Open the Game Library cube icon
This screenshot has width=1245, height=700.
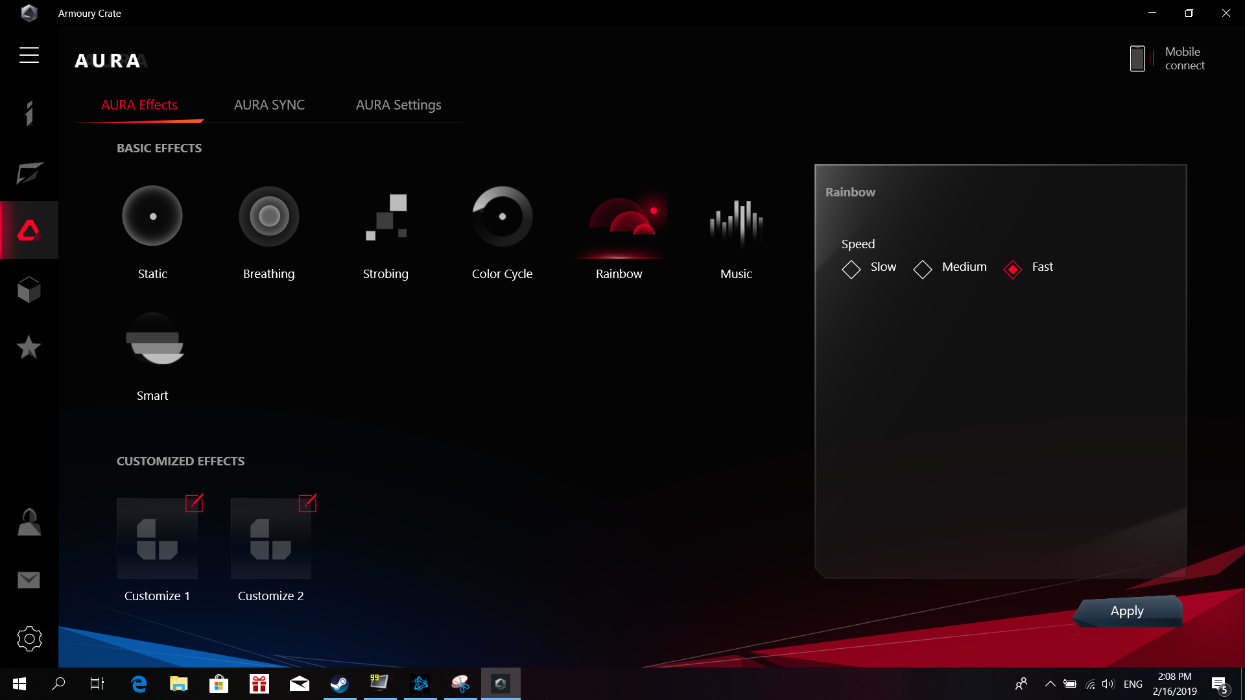(29, 289)
